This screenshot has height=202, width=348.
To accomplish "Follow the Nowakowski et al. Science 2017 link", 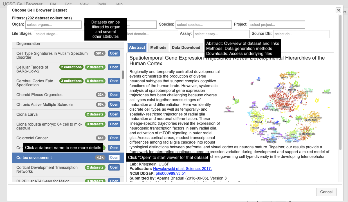I will pyautogui.click(x=182, y=169).
